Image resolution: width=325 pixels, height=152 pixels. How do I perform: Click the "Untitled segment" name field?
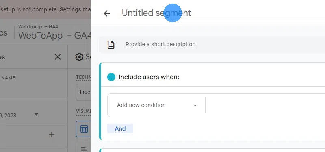(222, 13)
